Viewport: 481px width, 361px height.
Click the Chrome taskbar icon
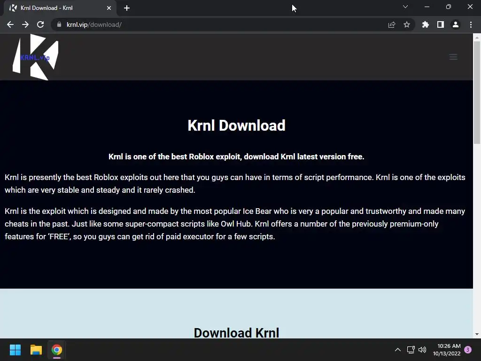(57, 350)
